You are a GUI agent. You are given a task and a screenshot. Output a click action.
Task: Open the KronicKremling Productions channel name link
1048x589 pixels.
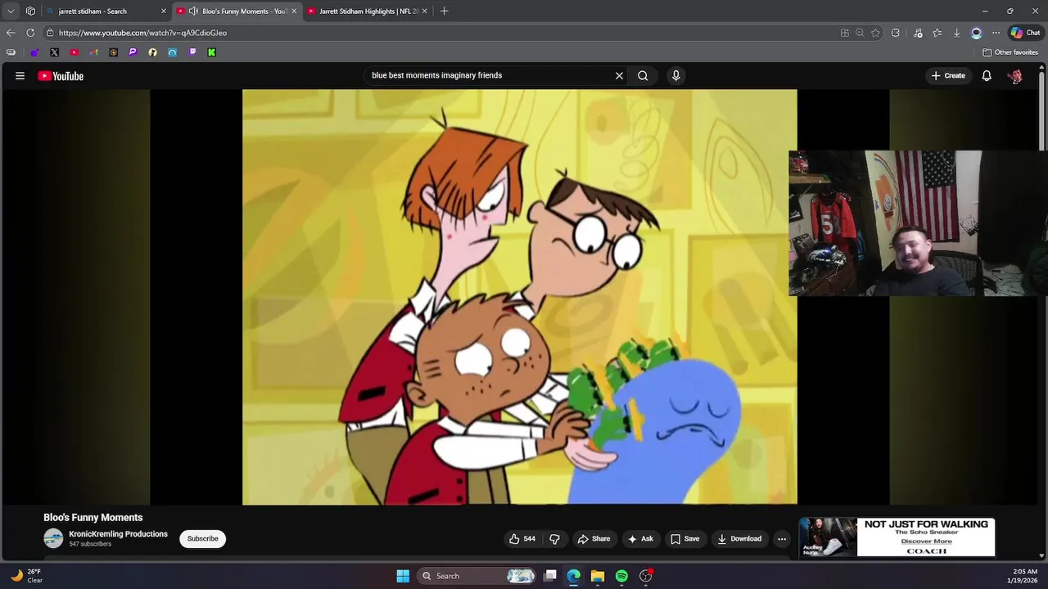[x=118, y=534]
